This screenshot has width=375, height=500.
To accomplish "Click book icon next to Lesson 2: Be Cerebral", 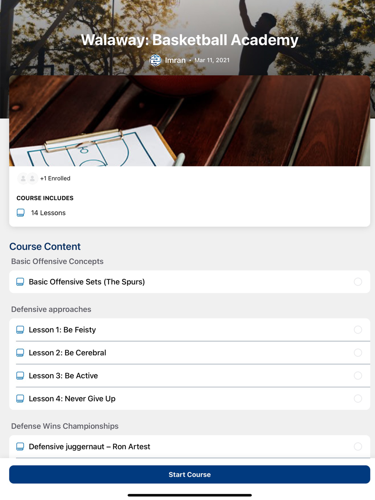I will click(20, 353).
